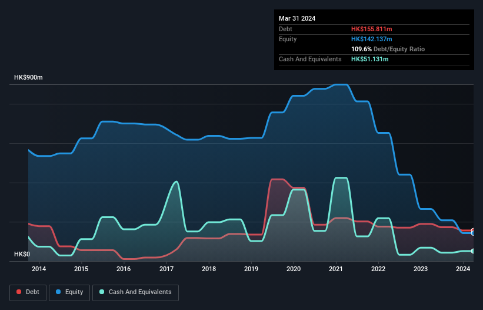Click the 2022 x-axis label
The width and height of the screenshot is (483, 310).
point(378,269)
